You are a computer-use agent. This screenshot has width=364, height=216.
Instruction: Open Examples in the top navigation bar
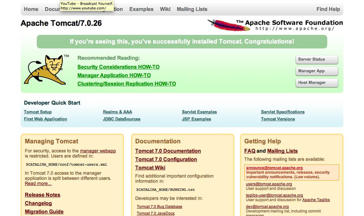tap(141, 9)
